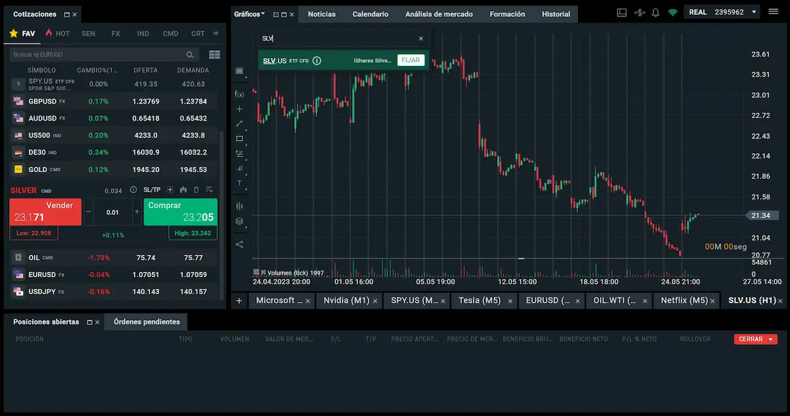
Task: Switch to the Noticias tab
Action: click(x=322, y=14)
